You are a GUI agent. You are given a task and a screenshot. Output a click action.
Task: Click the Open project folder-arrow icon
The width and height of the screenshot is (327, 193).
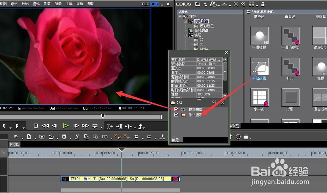[x=51, y=137]
